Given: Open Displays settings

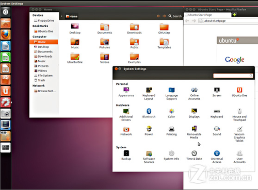Looking at the screenshot, I should (x=194, y=113).
